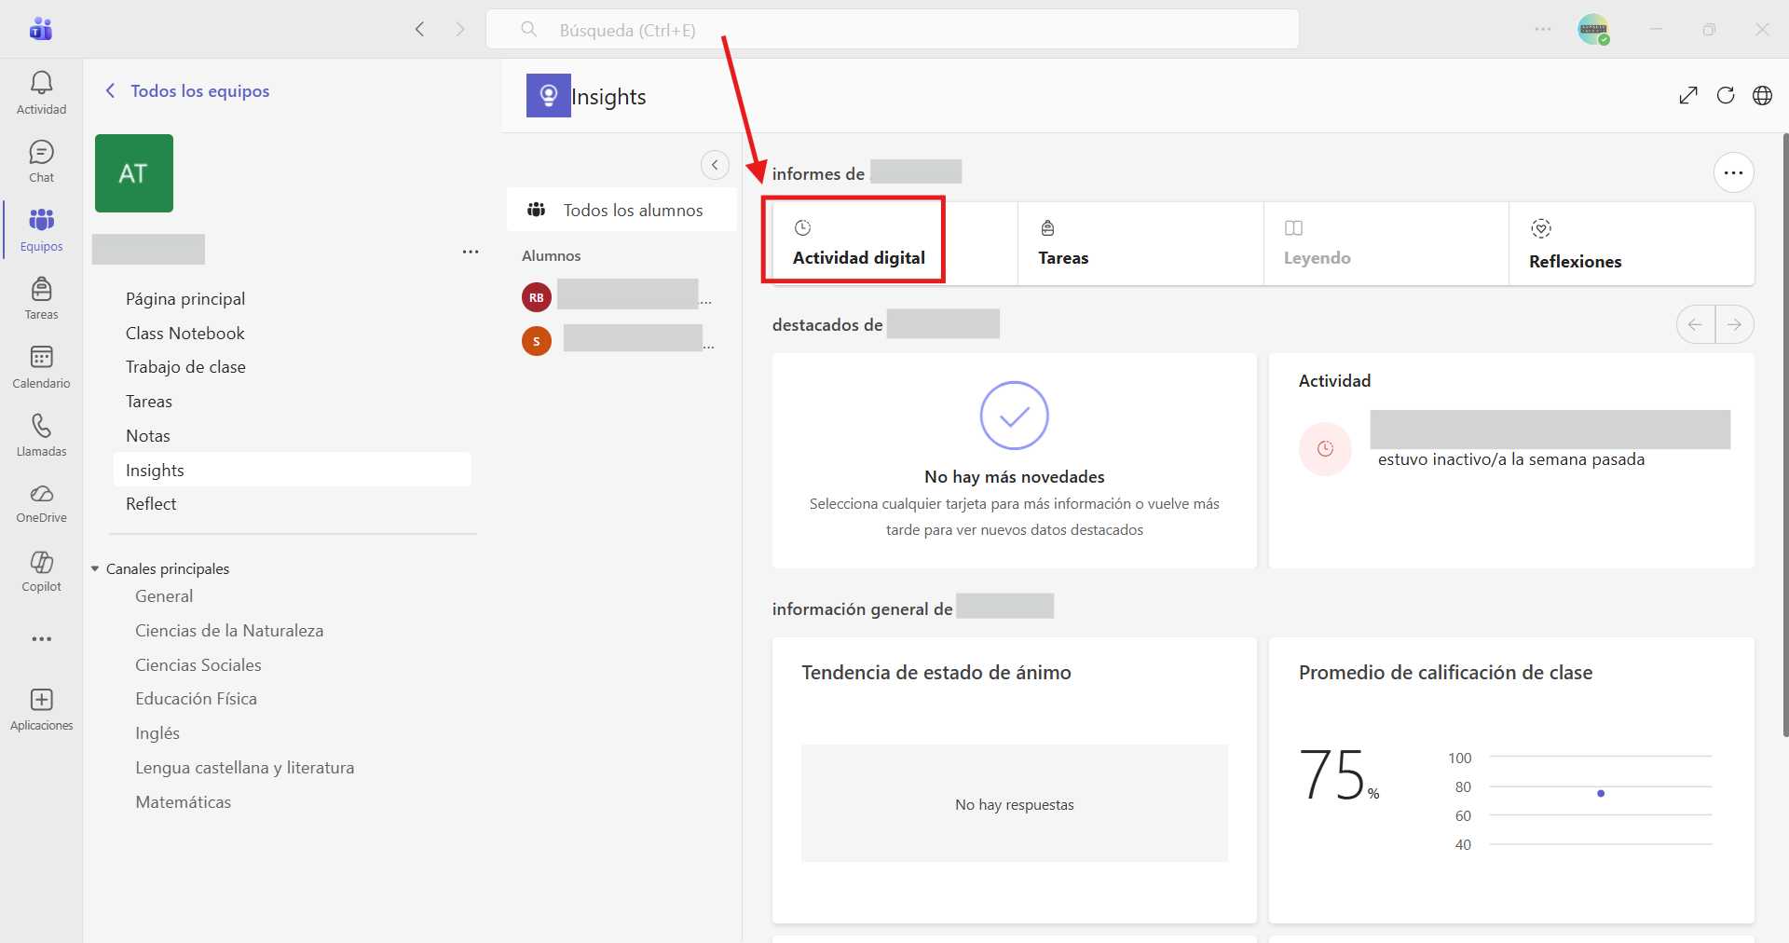
Task: Open Educación Física channel
Action: click(x=196, y=698)
